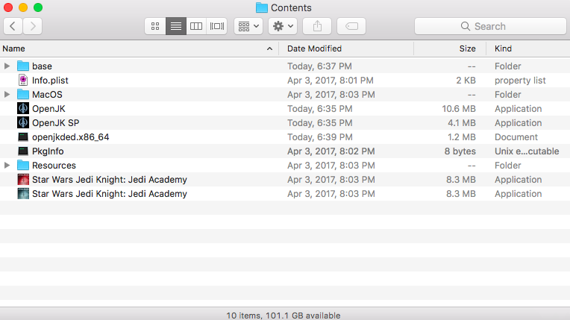
Task: Select the PkgInfo file name
Action: coord(48,151)
